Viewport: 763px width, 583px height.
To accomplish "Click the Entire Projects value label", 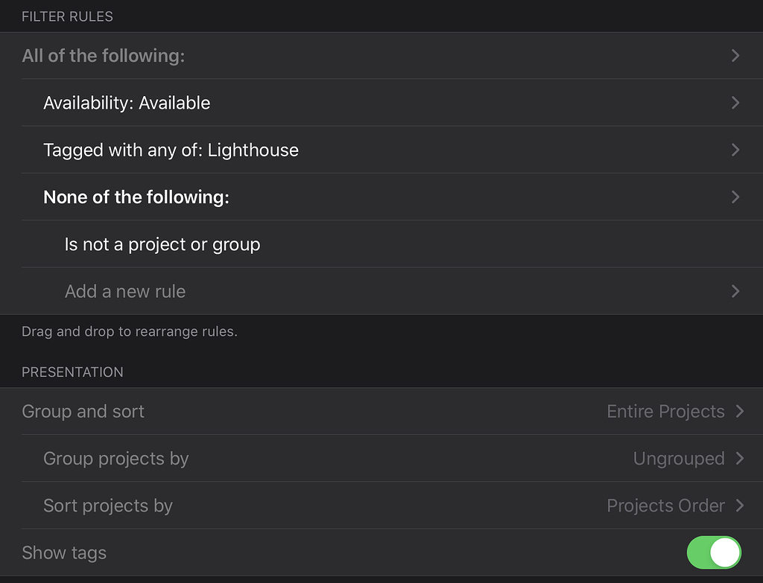I will tap(666, 411).
